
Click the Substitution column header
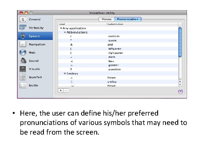pyautogui.click(x=142, y=24)
